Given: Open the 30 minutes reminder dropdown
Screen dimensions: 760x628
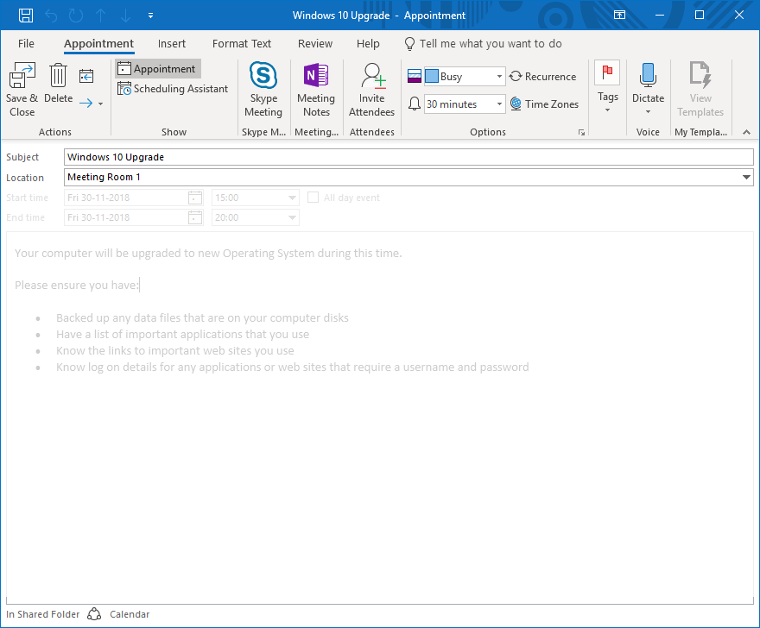Looking at the screenshot, I should pos(499,104).
